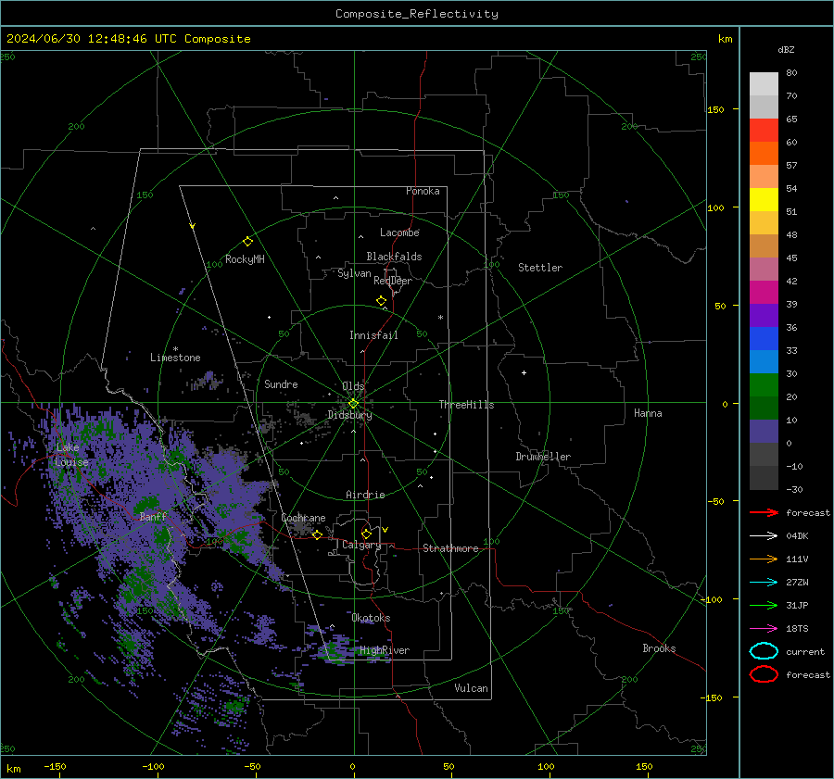Select the yellow diamond at the radar center
This screenshot has height=779, width=834.
click(353, 404)
